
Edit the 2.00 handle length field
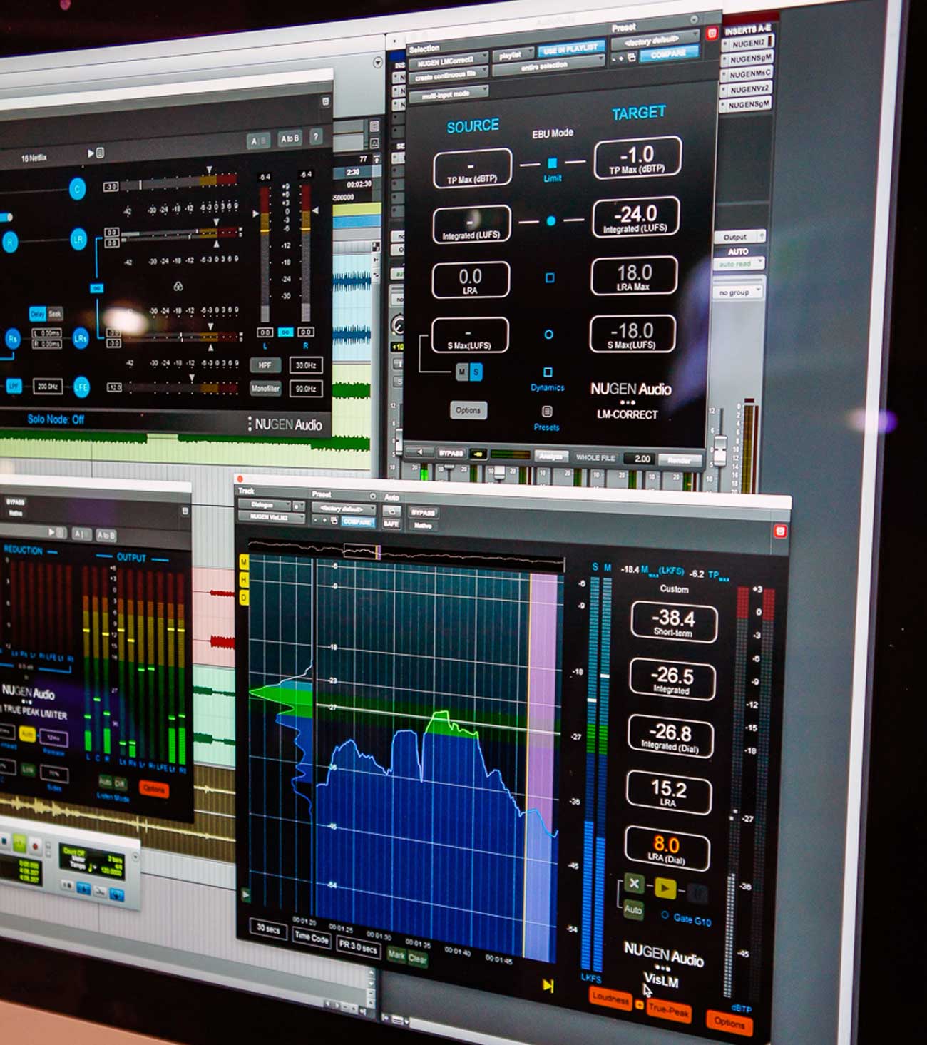tap(640, 459)
